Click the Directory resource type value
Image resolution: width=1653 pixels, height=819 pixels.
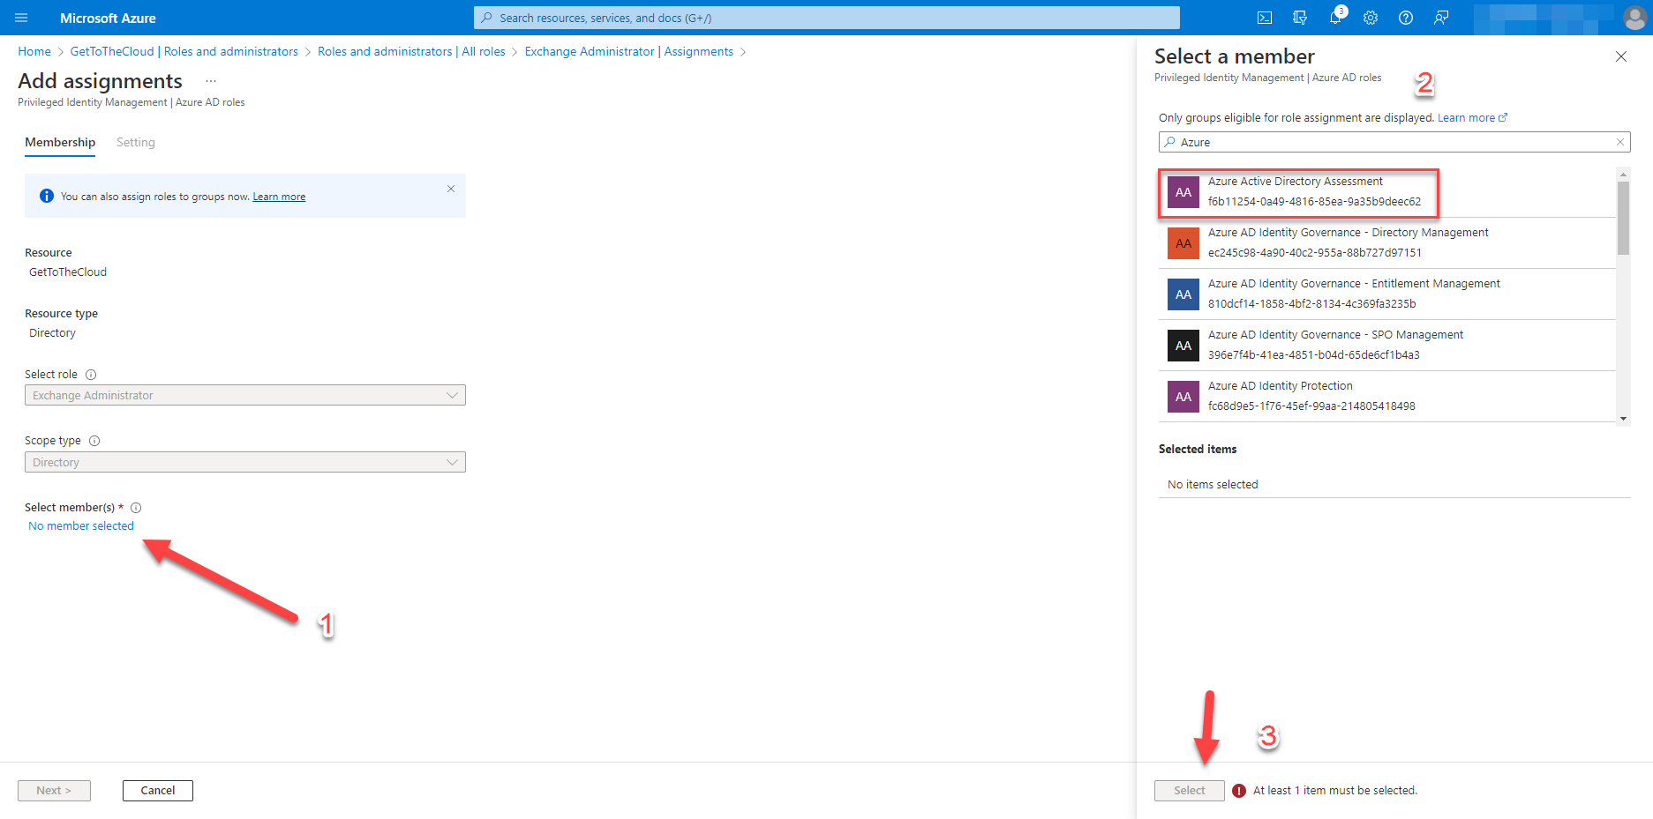tap(52, 333)
